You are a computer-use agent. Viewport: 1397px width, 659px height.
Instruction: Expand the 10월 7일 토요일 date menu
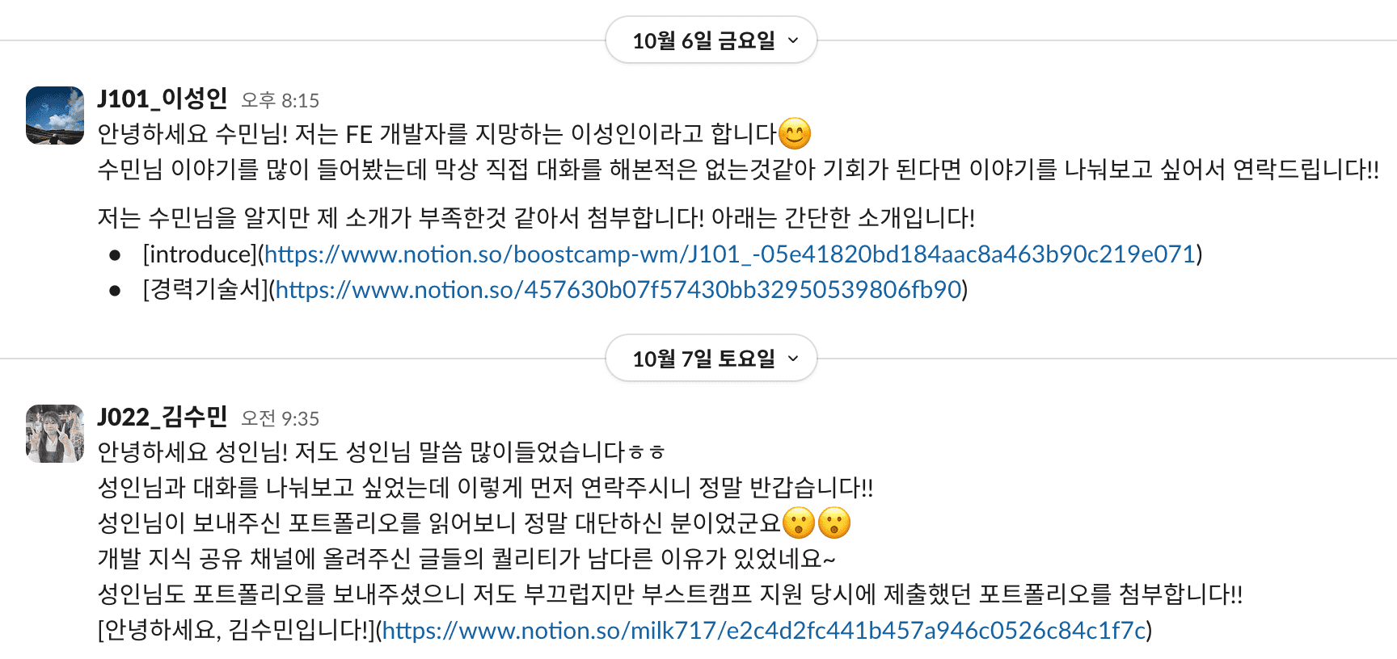pos(711,359)
